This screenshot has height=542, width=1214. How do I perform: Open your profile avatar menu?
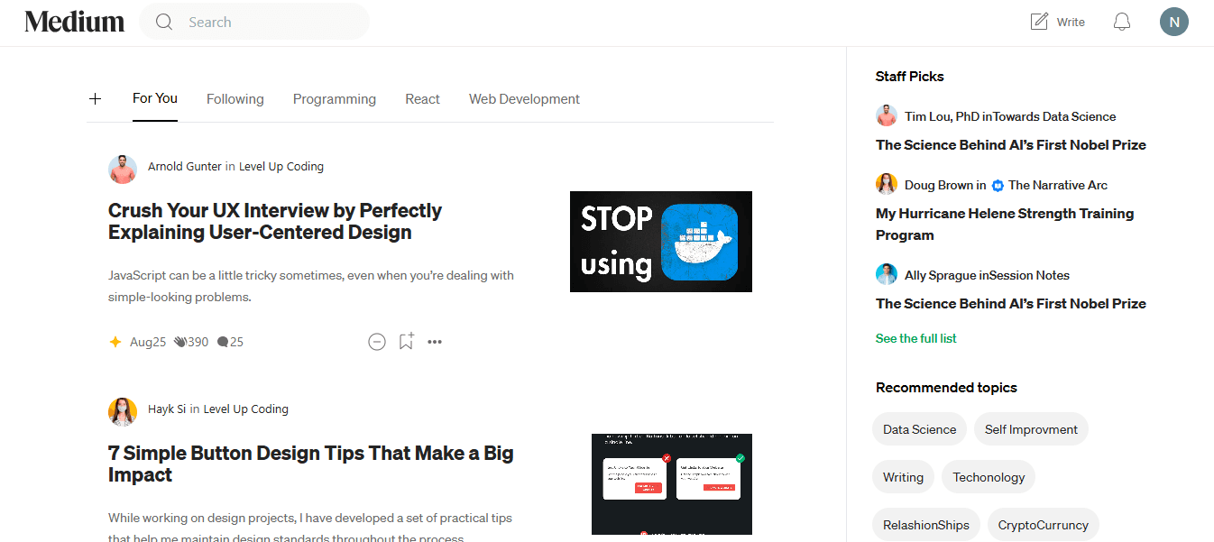click(1173, 21)
